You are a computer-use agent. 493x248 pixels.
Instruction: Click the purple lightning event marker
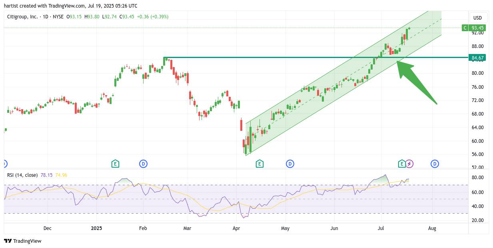coord(409,163)
